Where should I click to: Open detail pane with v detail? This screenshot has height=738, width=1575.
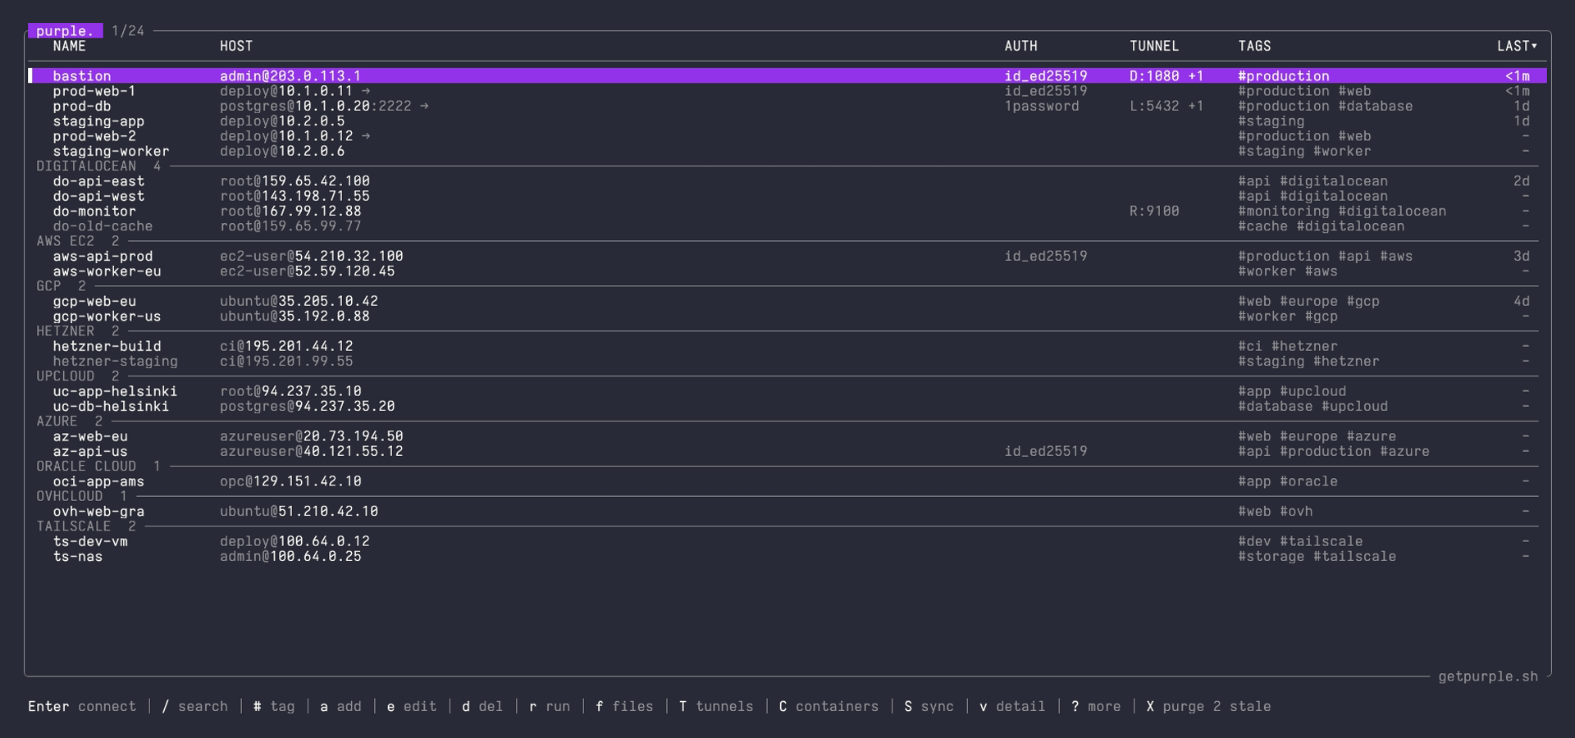point(1012,706)
